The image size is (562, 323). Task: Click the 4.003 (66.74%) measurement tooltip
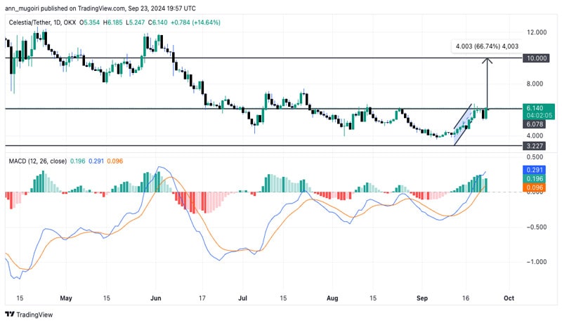487,46
